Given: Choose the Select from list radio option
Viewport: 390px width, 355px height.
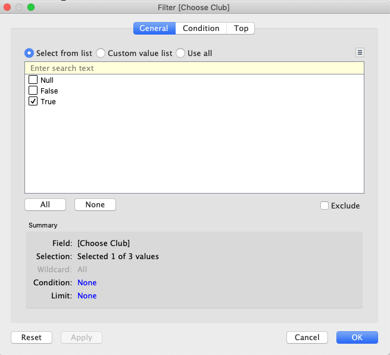Looking at the screenshot, I should [x=29, y=53].
